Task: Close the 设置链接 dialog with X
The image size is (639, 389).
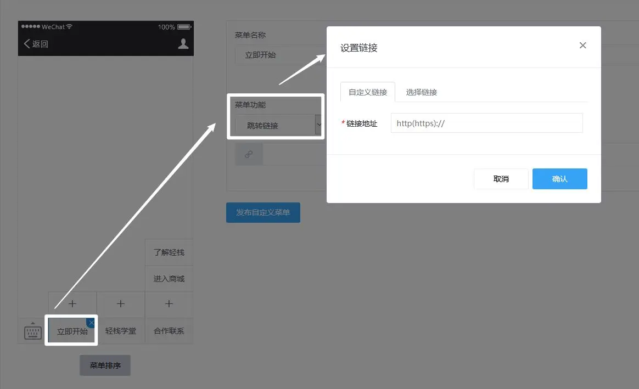Action: tap(583, 46)
